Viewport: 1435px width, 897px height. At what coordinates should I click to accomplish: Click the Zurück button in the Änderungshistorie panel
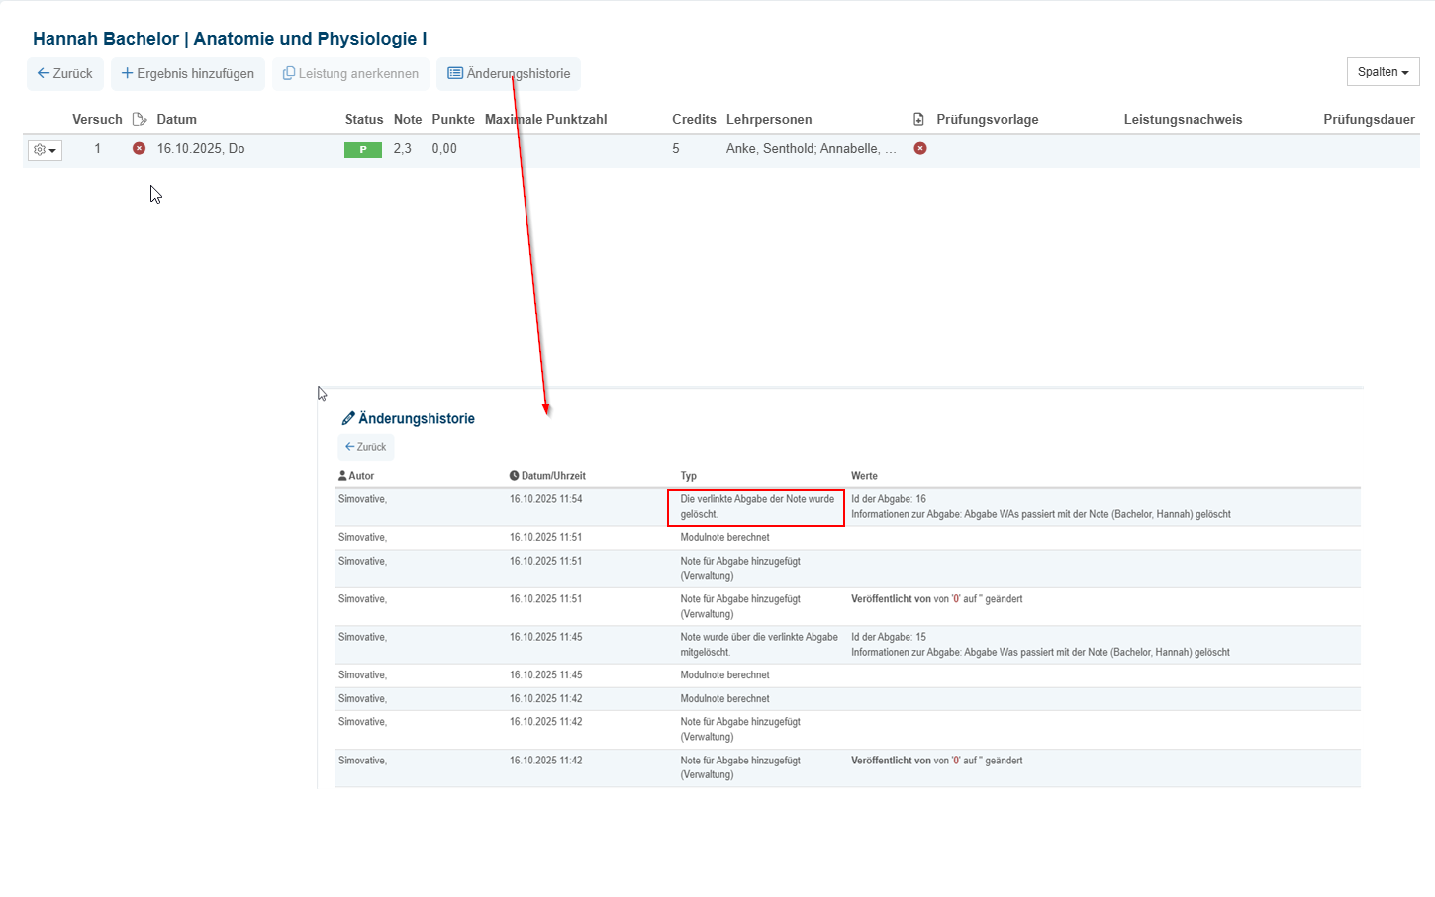[365, 447]
